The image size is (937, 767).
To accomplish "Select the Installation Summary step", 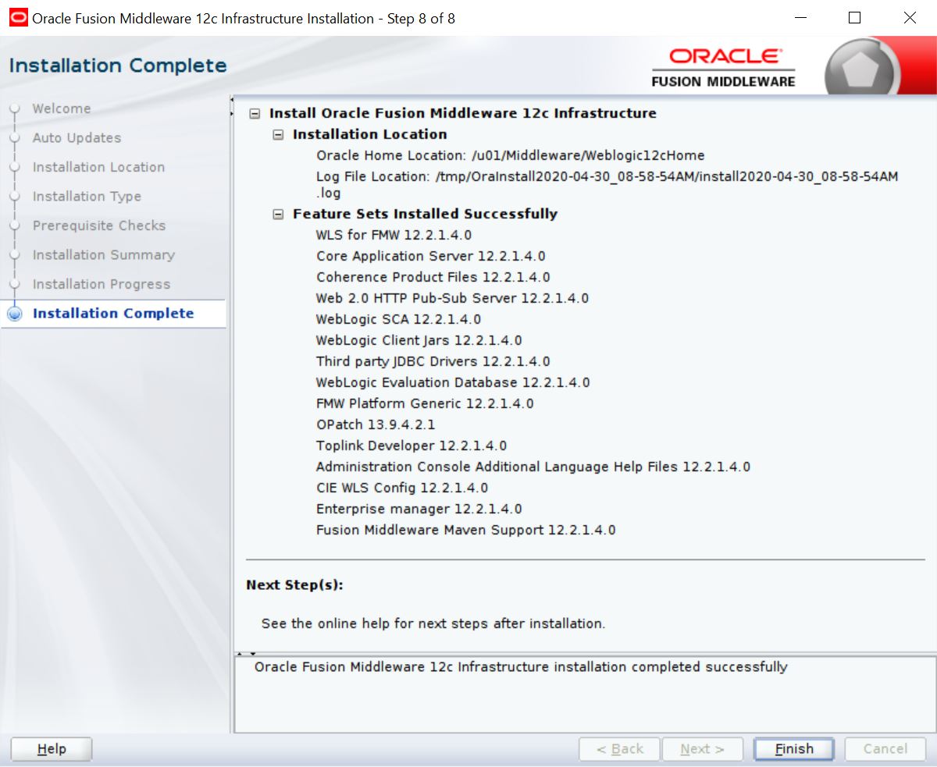I will (x=104, y=255).
